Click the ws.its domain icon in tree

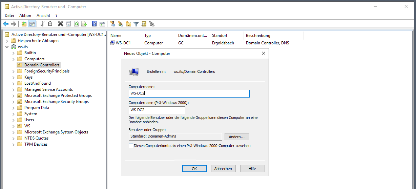point(14,47)
